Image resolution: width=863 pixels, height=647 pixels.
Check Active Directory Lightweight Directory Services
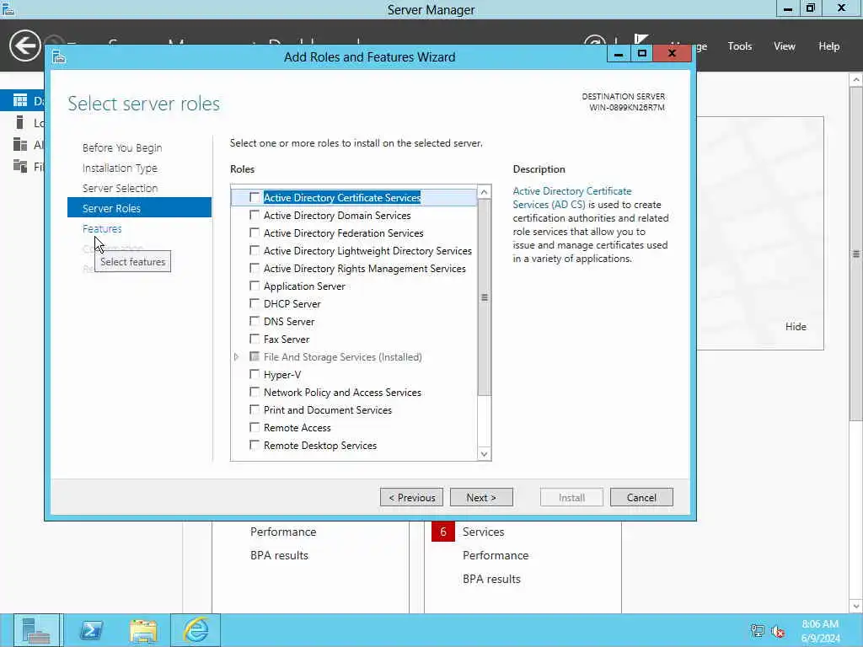(x=255, y=250)
